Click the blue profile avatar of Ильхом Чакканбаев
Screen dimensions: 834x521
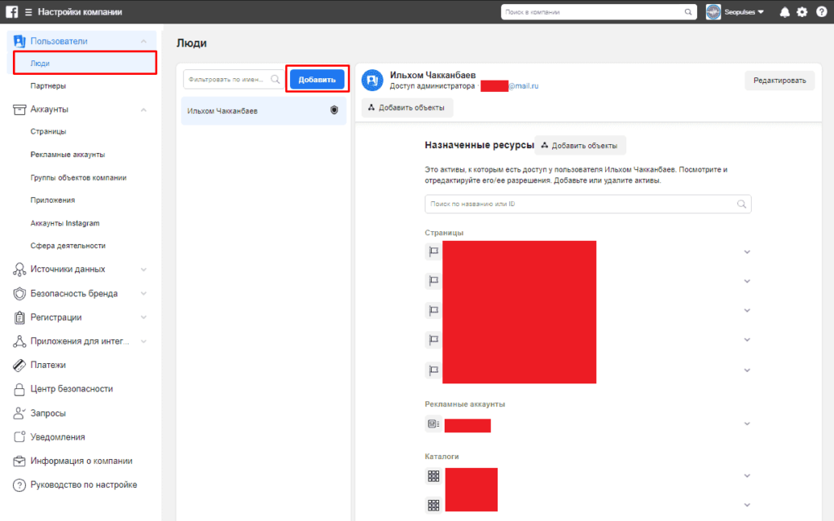pyautogui.click(x=372, y=81)
